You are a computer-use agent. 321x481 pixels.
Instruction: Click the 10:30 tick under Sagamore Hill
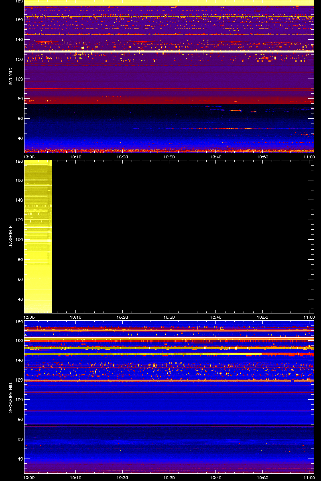point(169,477)
